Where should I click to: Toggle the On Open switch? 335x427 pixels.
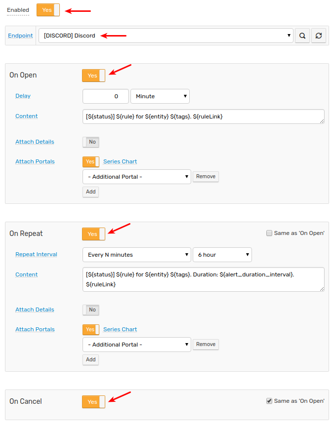(x=93, y=76)
